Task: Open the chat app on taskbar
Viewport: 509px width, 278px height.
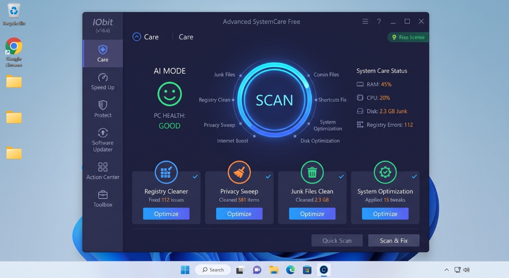Action: 257,270
